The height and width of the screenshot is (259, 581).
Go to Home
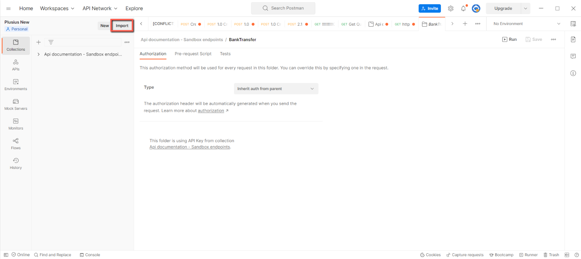[x=26, y=8]
